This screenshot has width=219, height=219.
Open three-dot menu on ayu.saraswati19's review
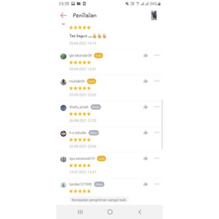click(x=157, y=158)
